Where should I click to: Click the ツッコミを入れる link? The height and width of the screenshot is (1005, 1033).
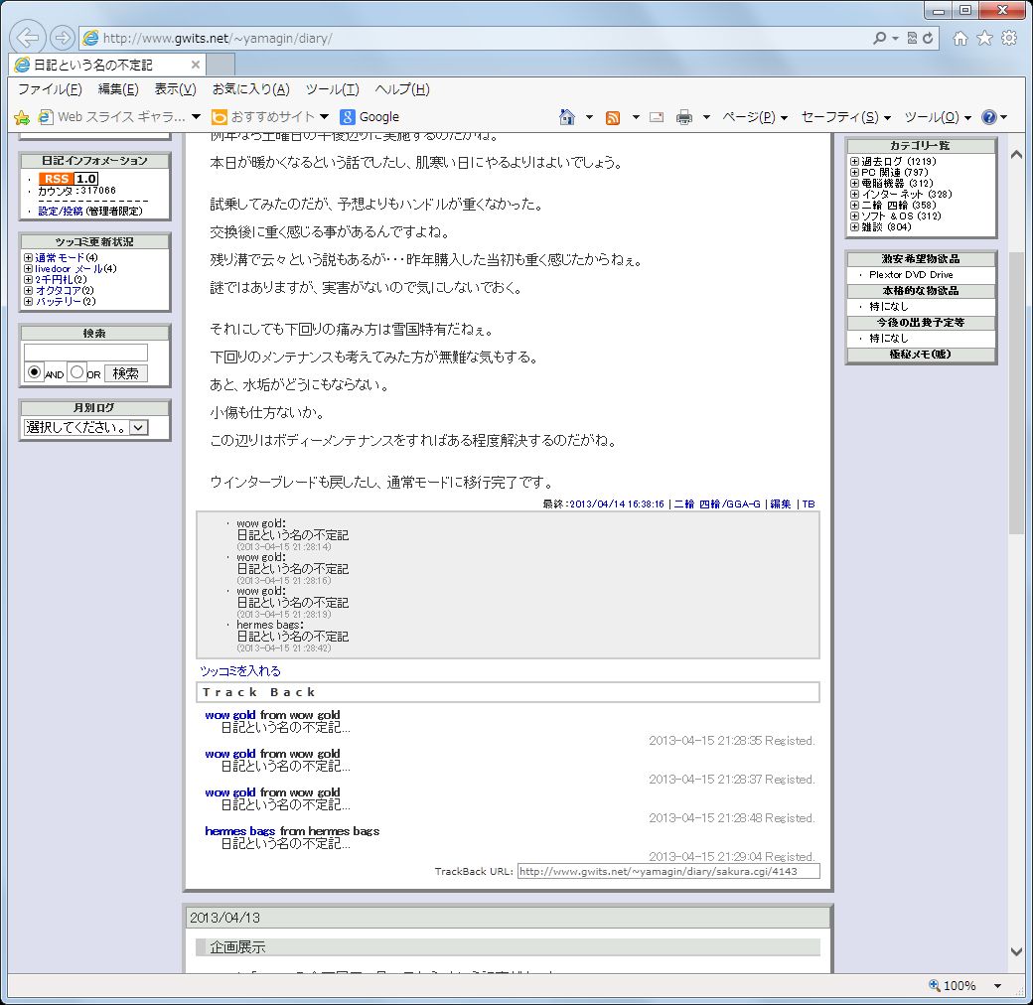tap(240, 671)
